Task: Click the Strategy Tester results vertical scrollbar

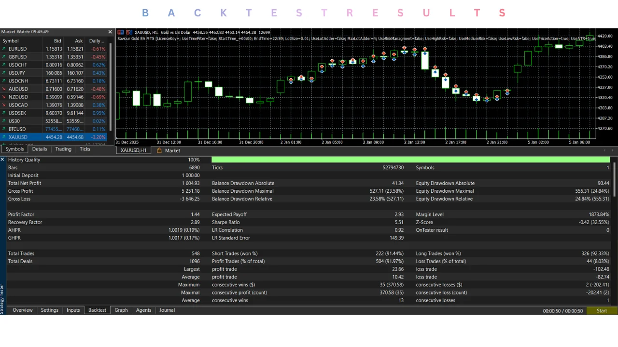Action: pyautogui.click(x=615, y=179)
